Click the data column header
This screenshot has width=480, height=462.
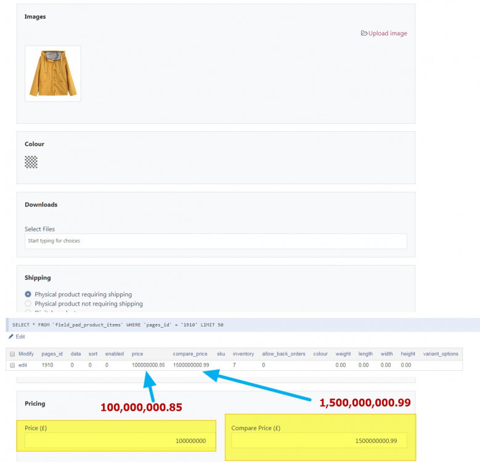click(x=76, y=354)
